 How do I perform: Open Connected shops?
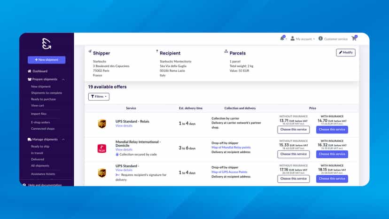click(x=43, y=129)
